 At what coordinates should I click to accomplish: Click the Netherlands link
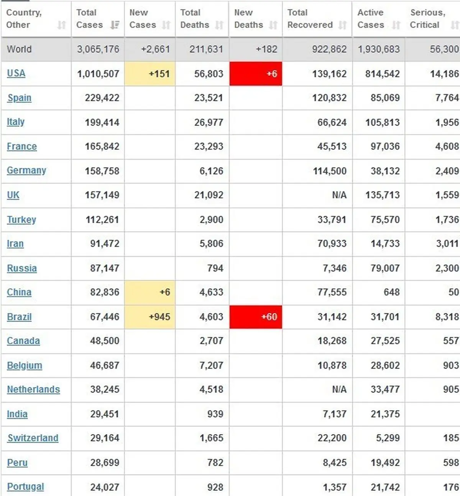(x=33, y=389)
